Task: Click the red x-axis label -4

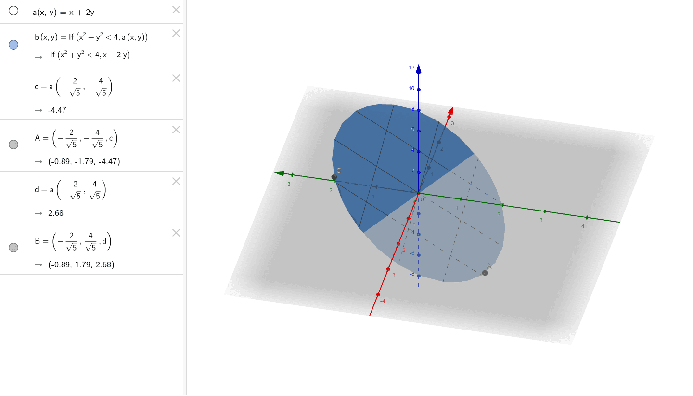Action: [x=383, y=301]
